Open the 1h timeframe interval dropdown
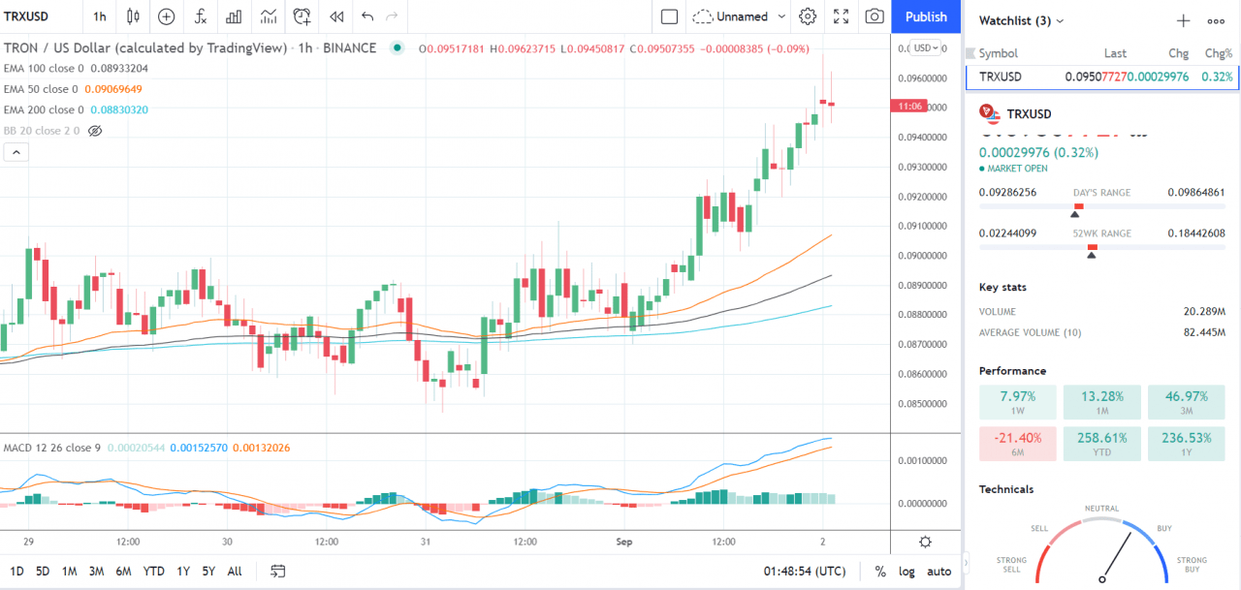 98,16
